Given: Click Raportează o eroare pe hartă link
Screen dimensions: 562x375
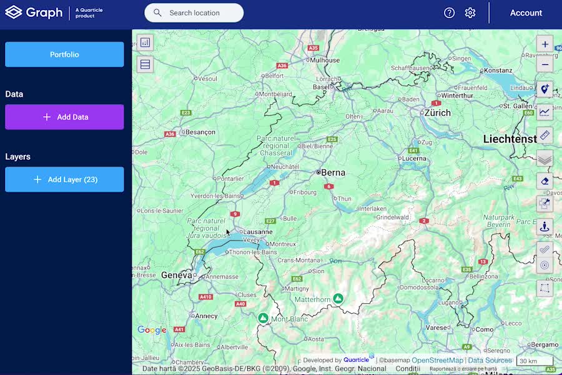Looking at the screenshot, I should coord(463,369).
